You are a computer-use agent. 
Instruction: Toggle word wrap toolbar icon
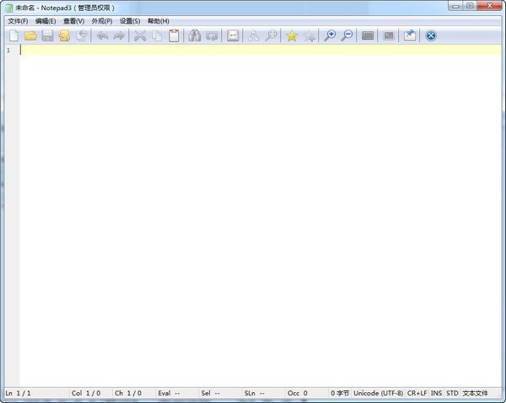point(233,35)
